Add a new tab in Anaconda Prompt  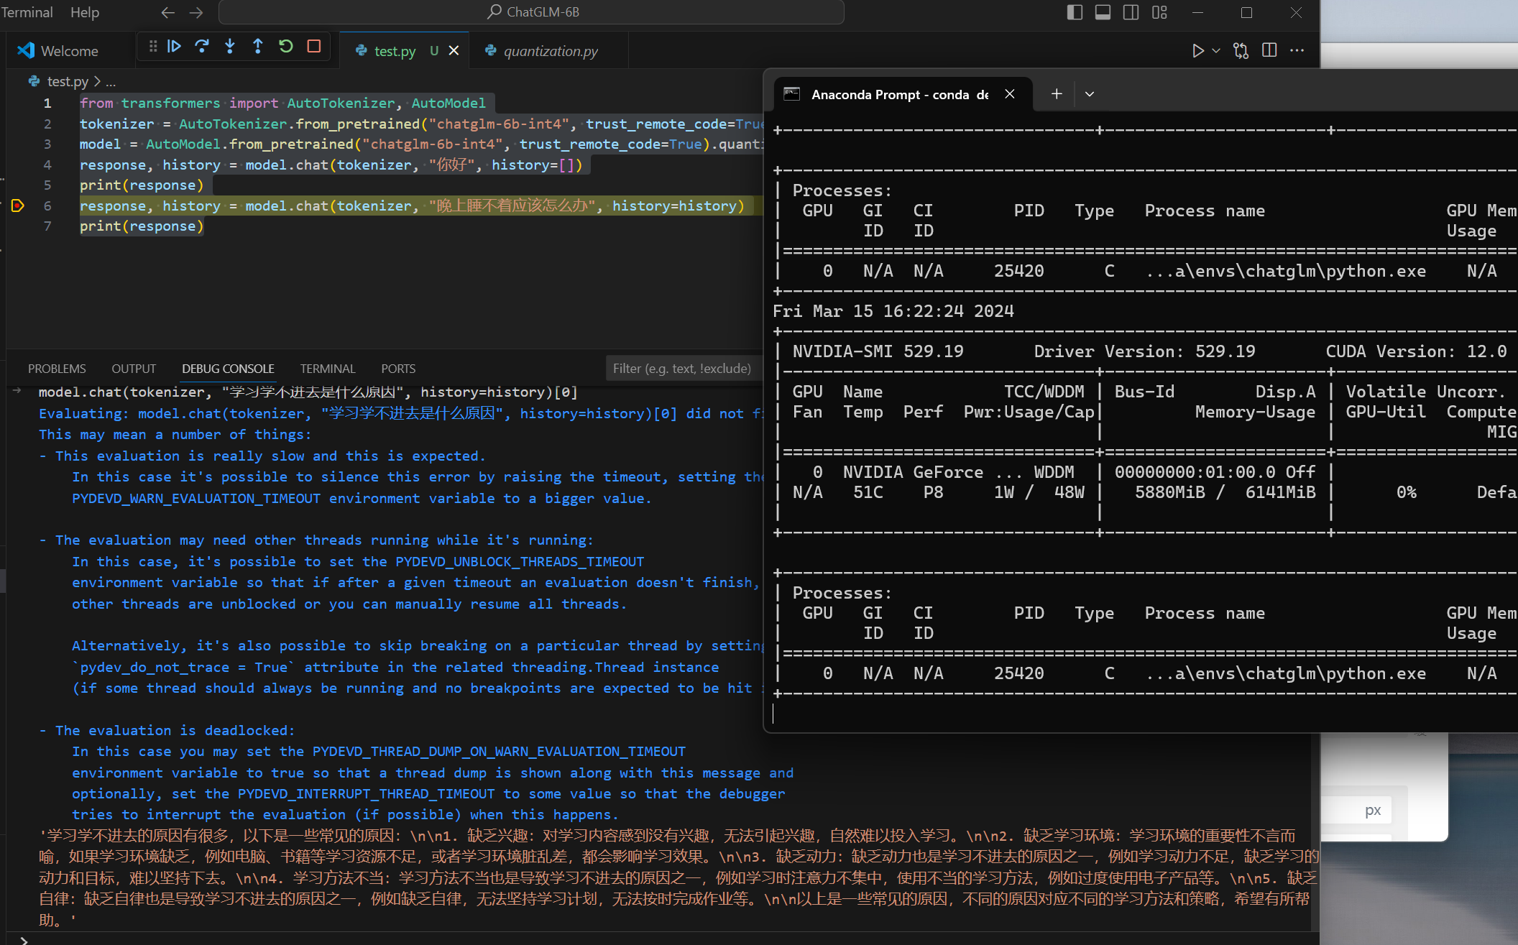1056,94
